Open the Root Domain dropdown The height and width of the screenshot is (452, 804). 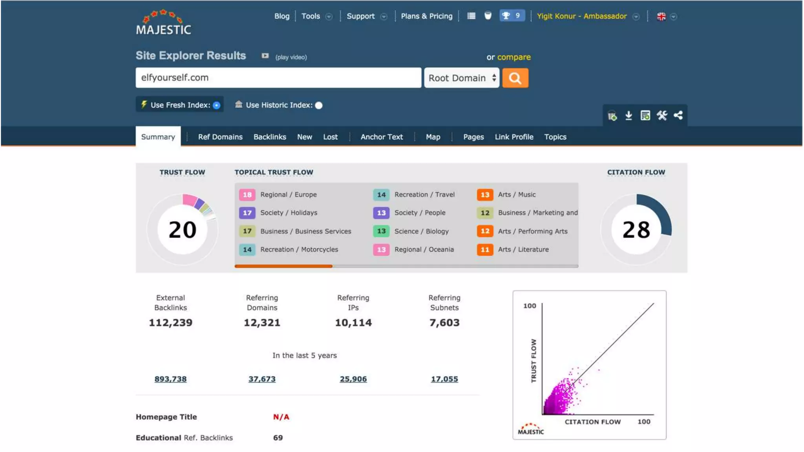461,78
